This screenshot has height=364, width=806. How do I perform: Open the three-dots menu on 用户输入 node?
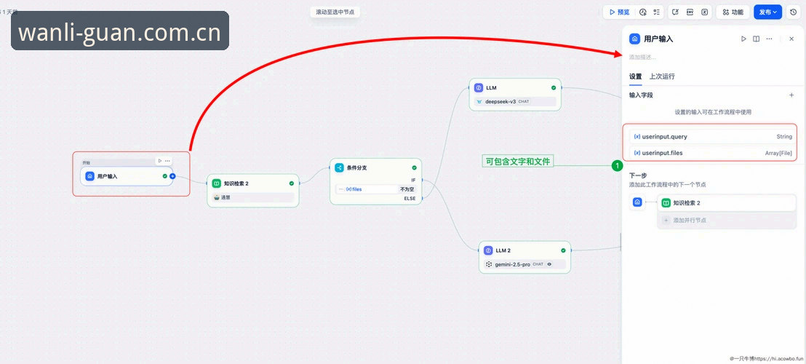pyautogui.click(x=167, y=161)
